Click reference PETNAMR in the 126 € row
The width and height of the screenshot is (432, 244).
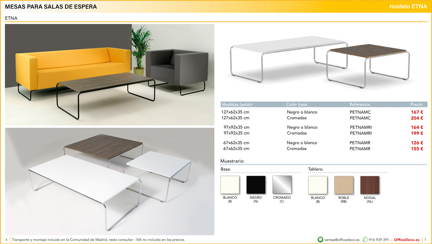(360, 143)
